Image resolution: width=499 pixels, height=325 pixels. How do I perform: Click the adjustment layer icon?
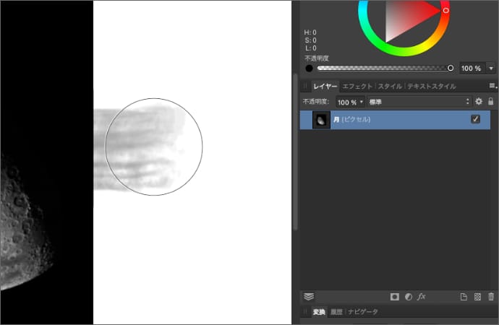[408, 296]
